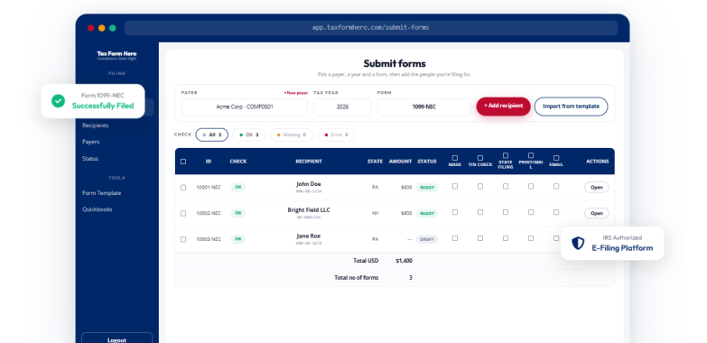Toggle the State Filing header checkbox
Image resolution: width=707 pixels, height=343 pixels.
[x=506, y=155]
